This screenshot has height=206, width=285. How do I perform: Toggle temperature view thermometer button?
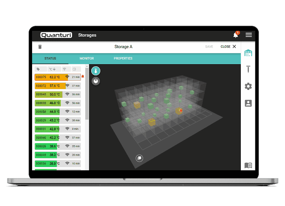tap(96, 71)
